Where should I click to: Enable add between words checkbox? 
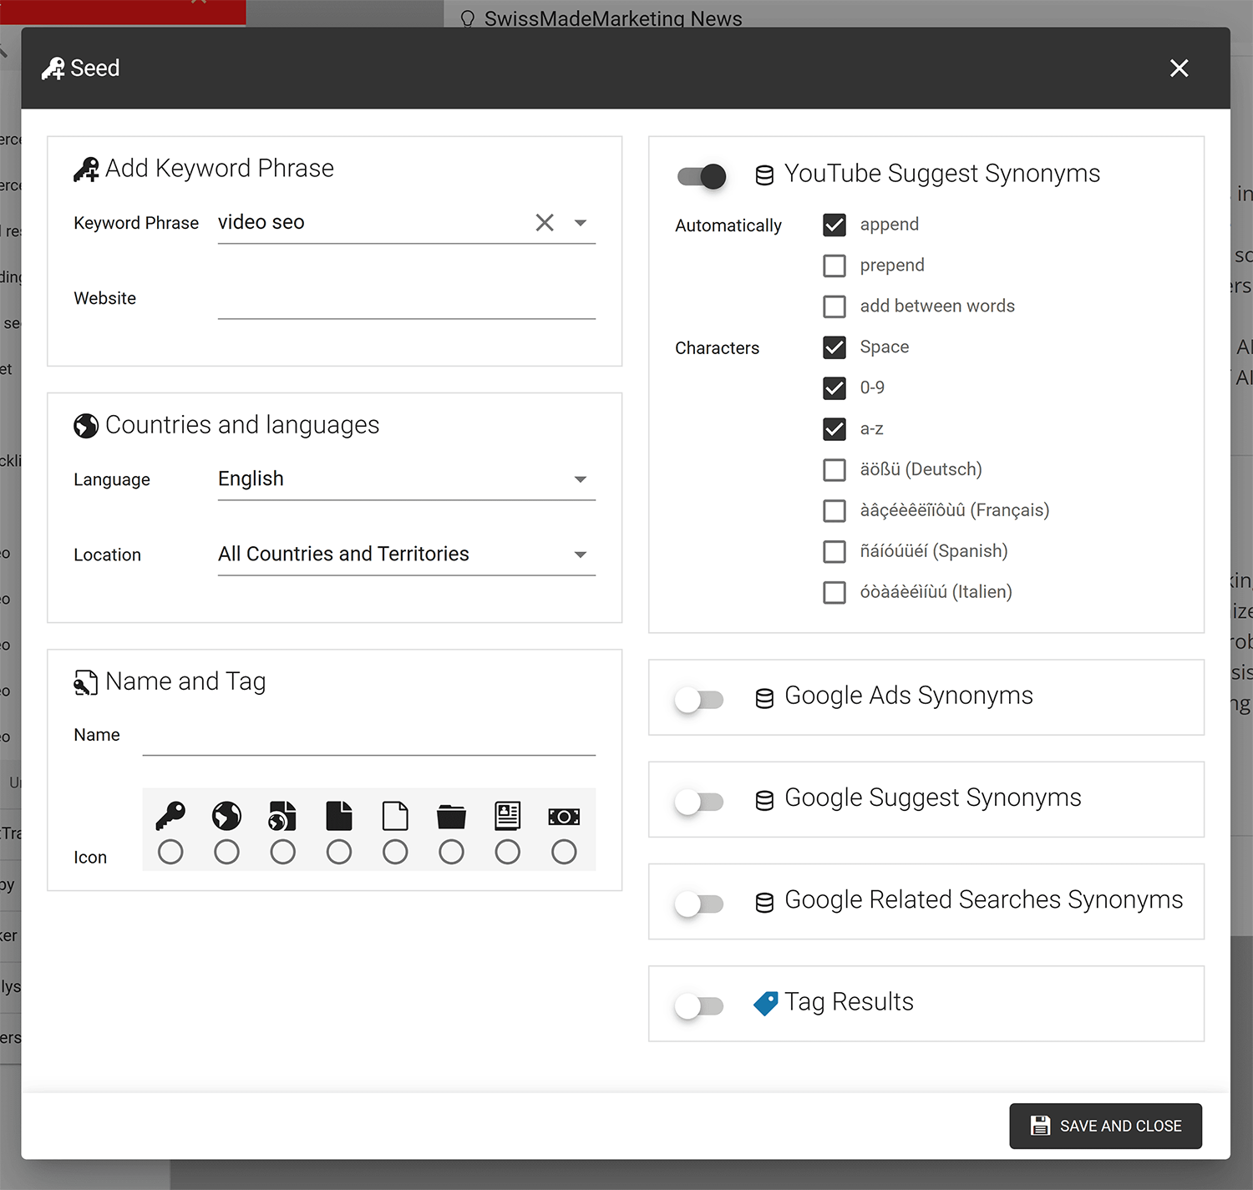[834, 306]
